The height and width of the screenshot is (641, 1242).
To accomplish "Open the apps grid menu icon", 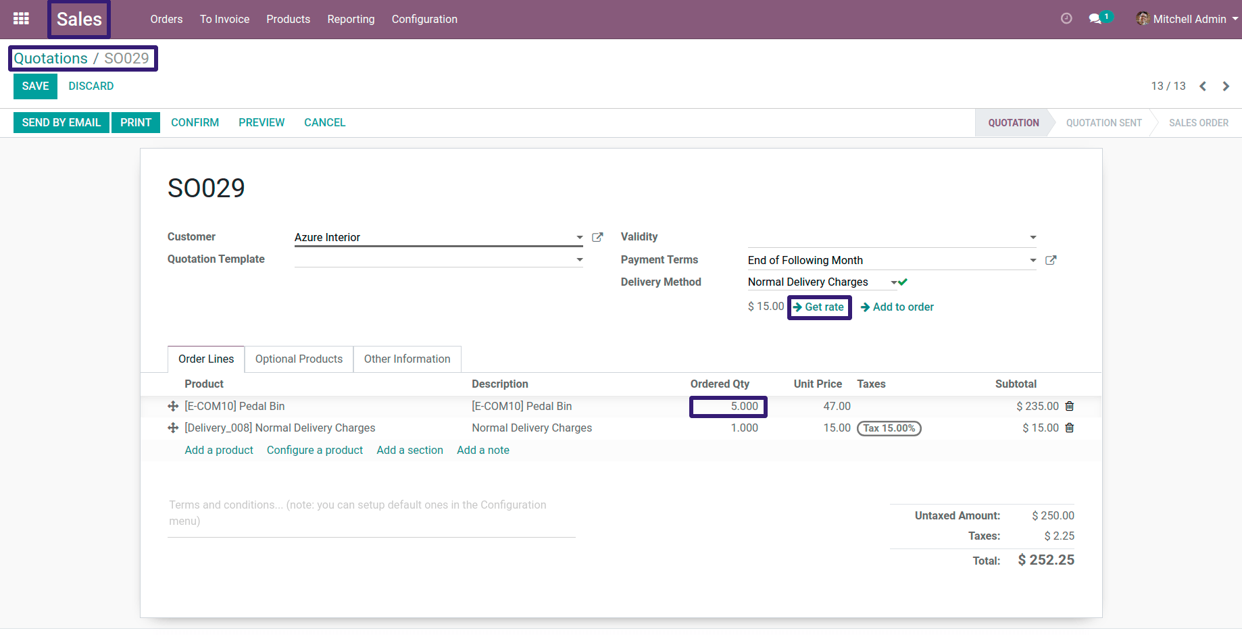I will click(x=21, y=19).
